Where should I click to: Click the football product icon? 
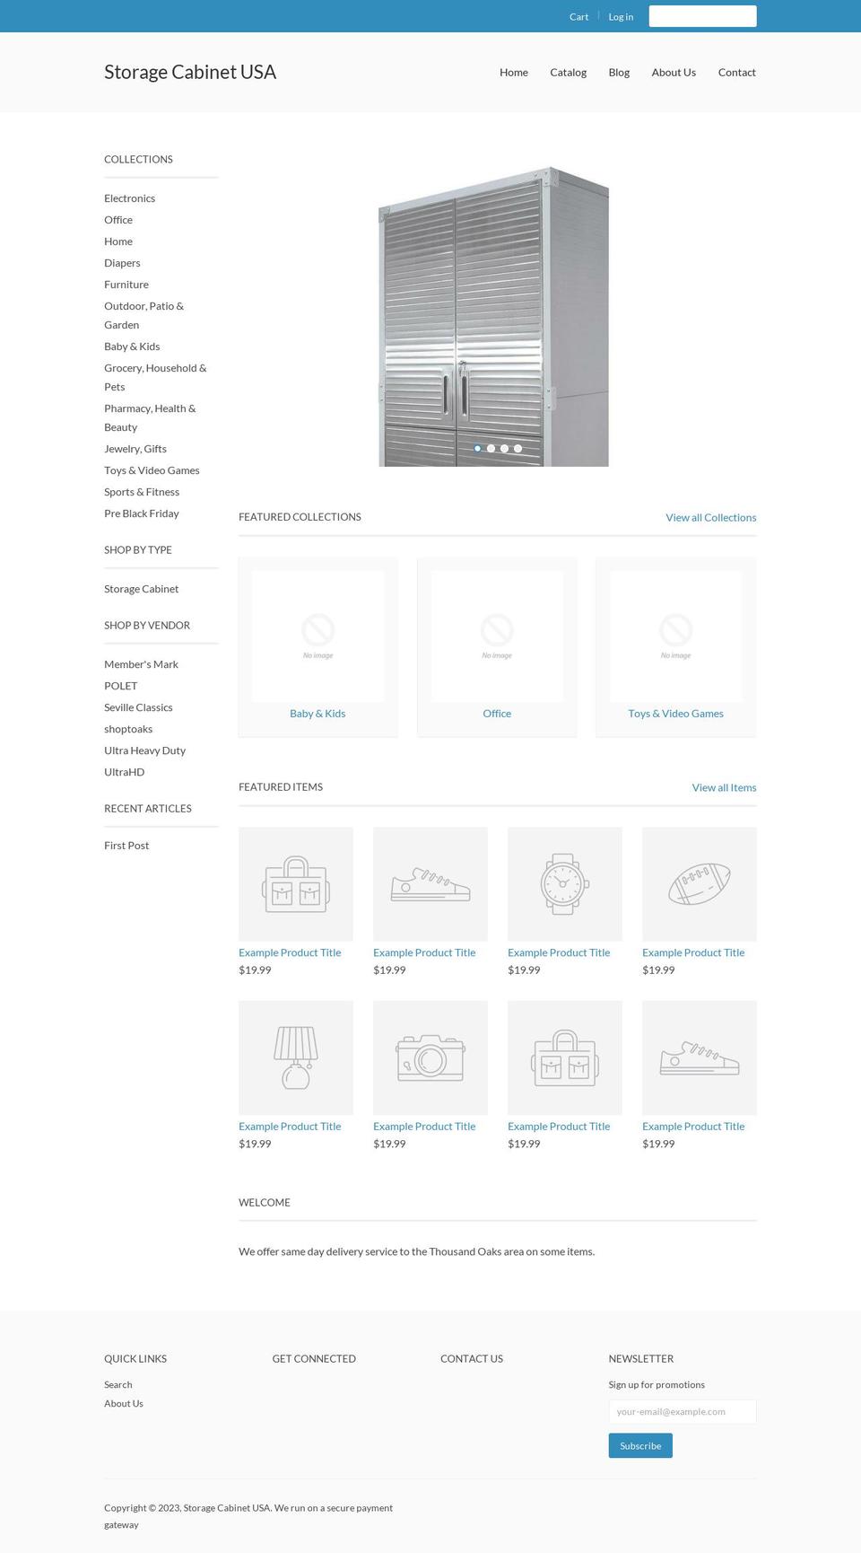(700, 884)
